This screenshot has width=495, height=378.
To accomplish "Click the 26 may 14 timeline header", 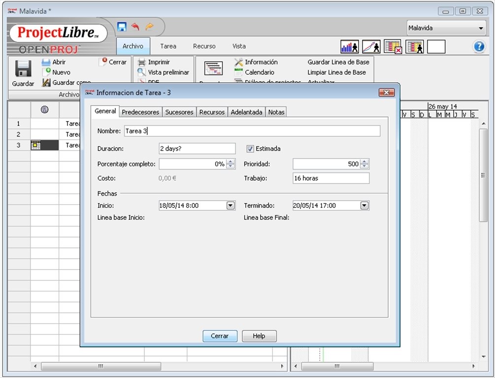I will 443,106.
